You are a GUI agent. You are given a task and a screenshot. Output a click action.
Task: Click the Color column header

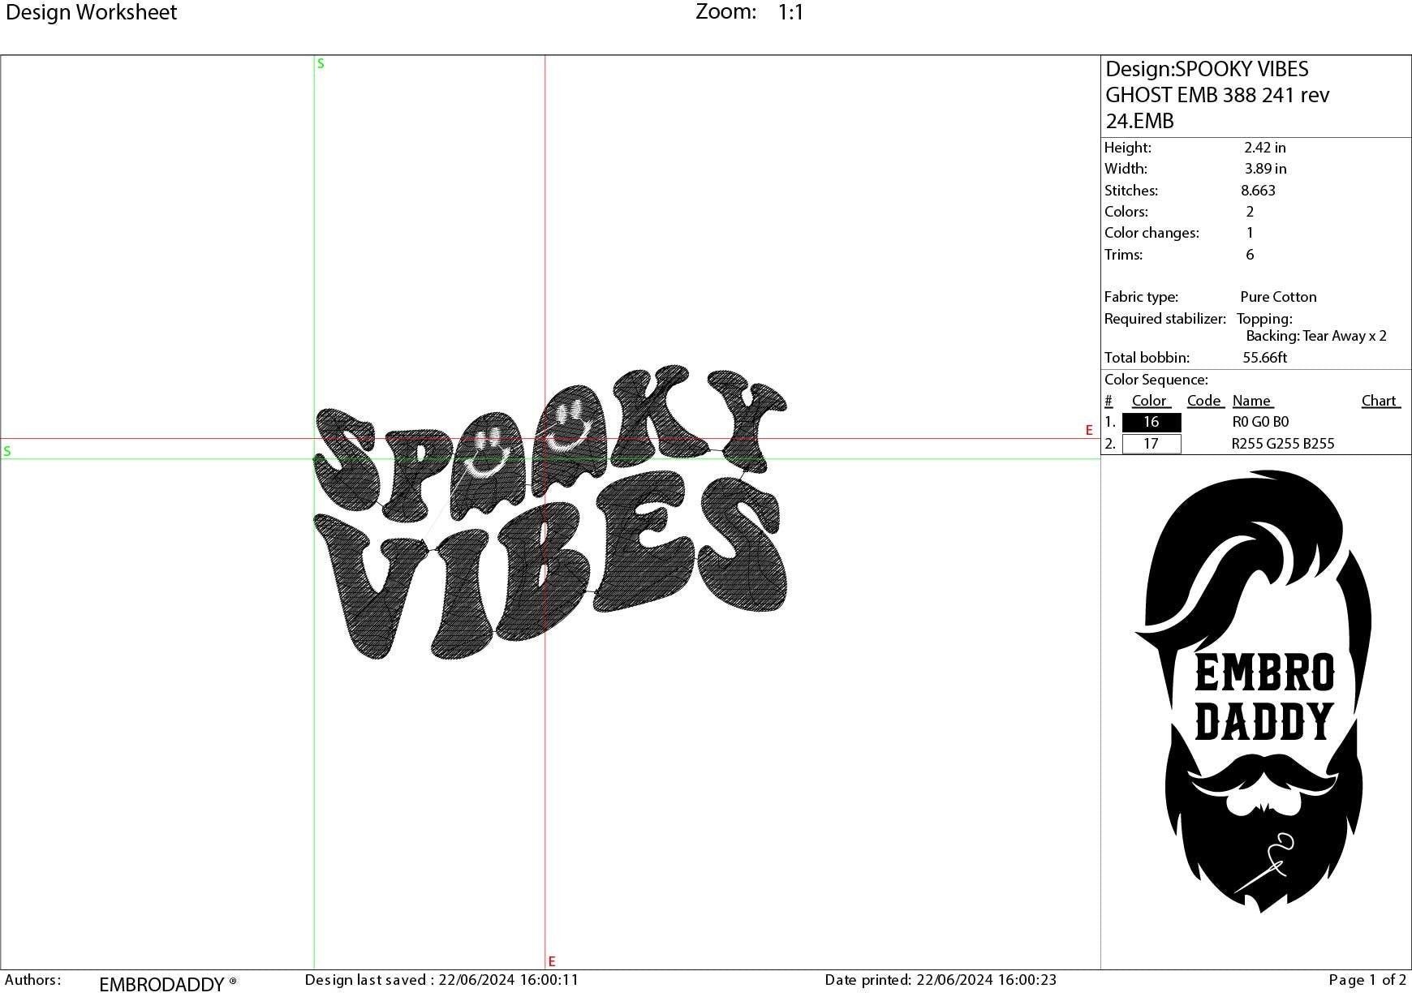pyautogui.click(x=1149, y=401)
